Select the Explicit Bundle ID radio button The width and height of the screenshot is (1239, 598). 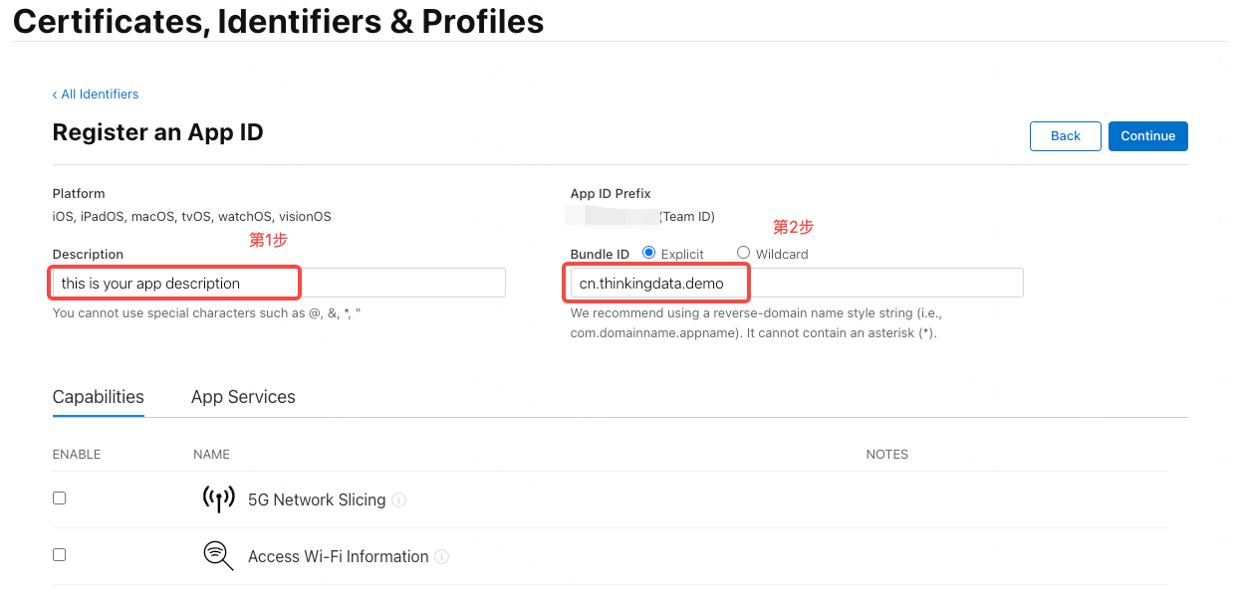pyautogui.click(x=649, y=253)
